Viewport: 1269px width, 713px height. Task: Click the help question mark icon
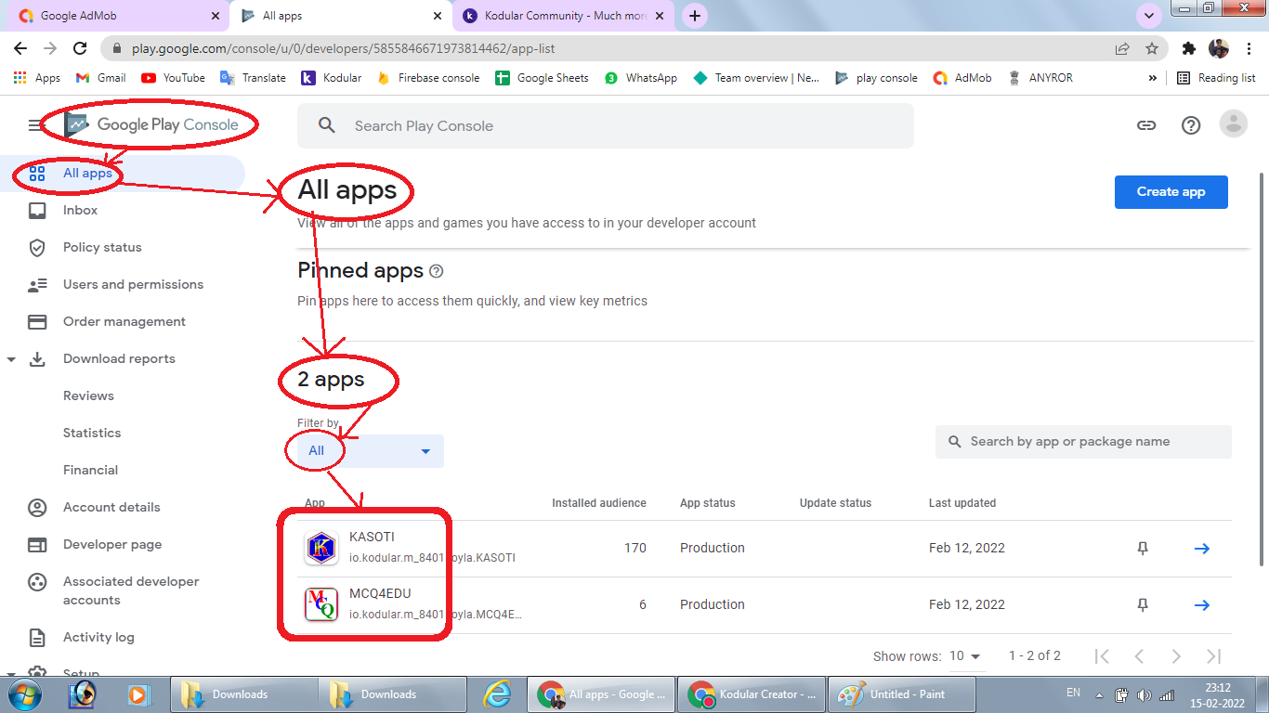[x=1191, y=125]
